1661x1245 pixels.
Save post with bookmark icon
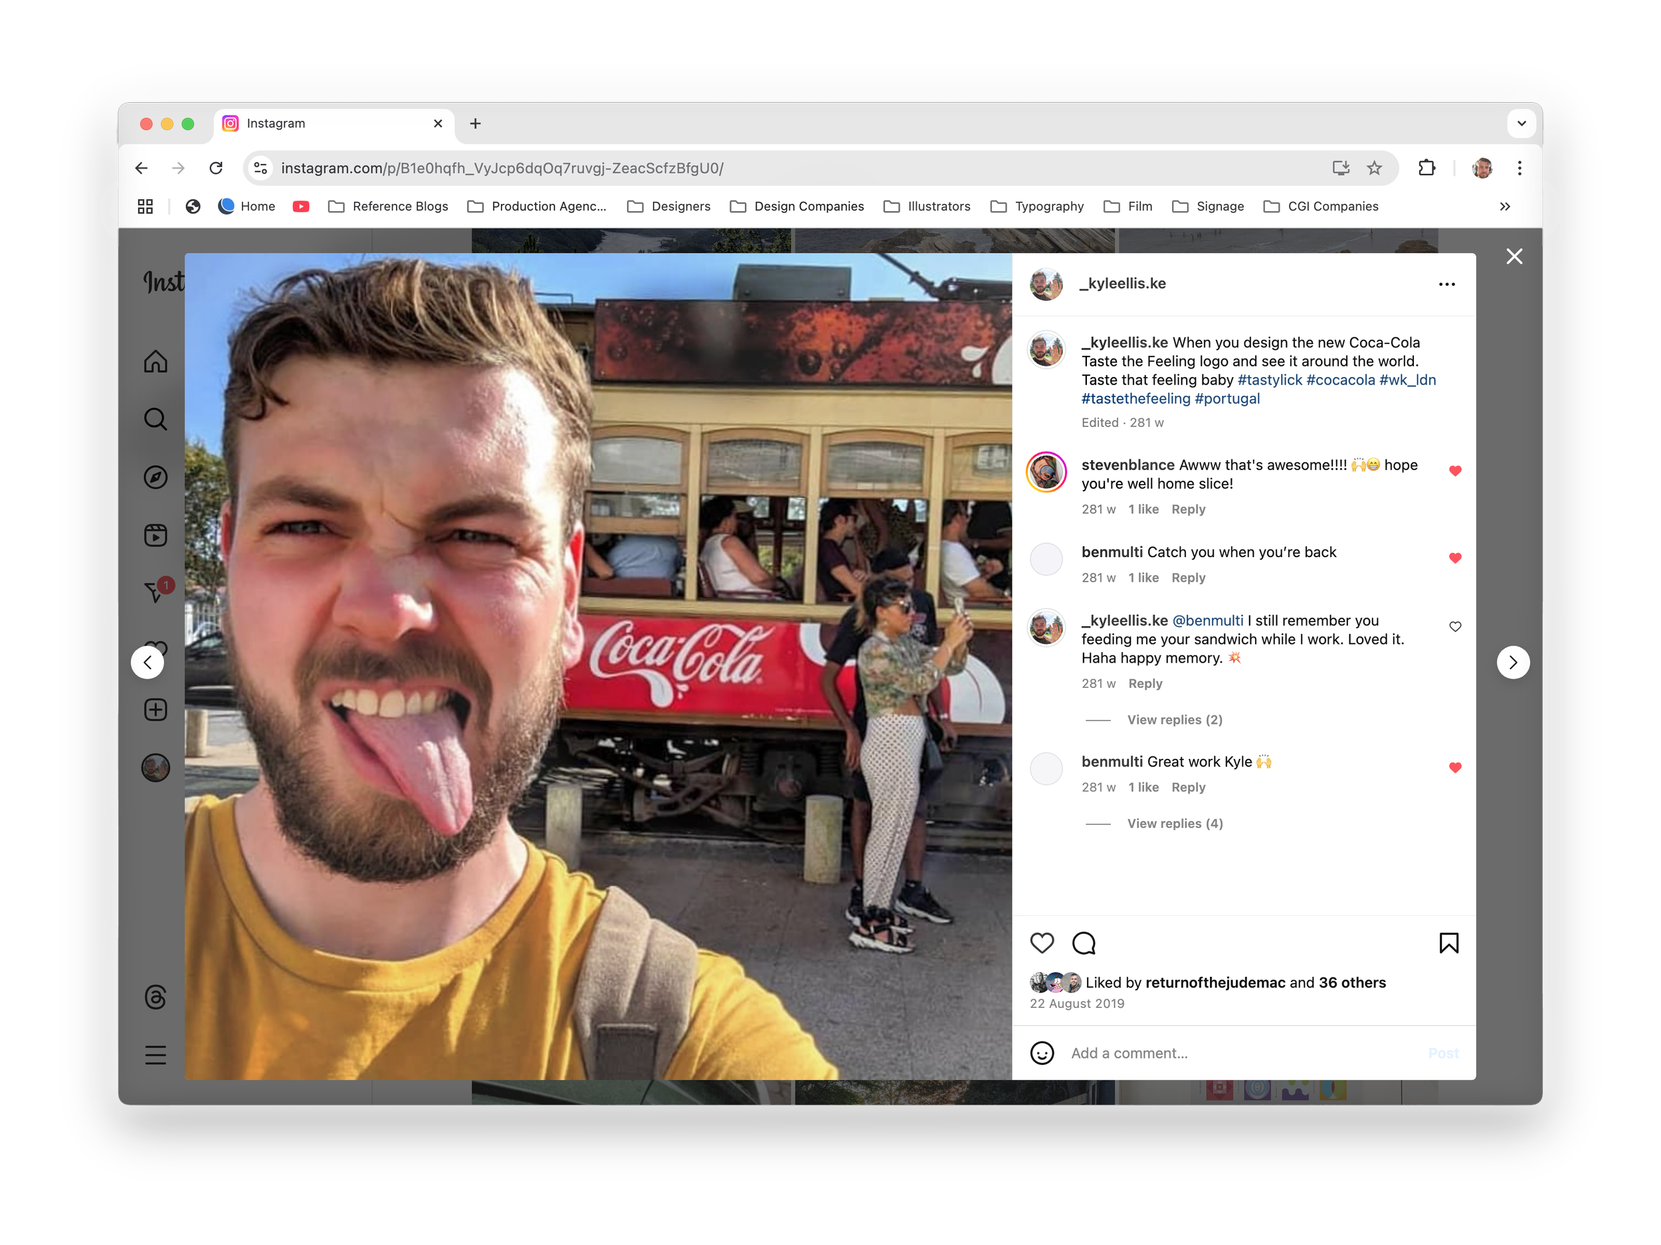coord(1448,943)
